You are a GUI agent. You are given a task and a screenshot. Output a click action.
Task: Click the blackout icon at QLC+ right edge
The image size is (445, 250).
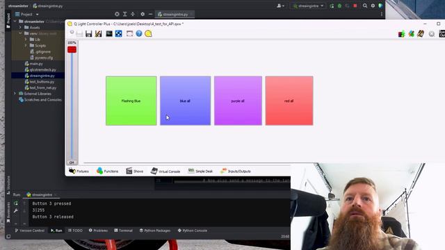pos(442,34)
